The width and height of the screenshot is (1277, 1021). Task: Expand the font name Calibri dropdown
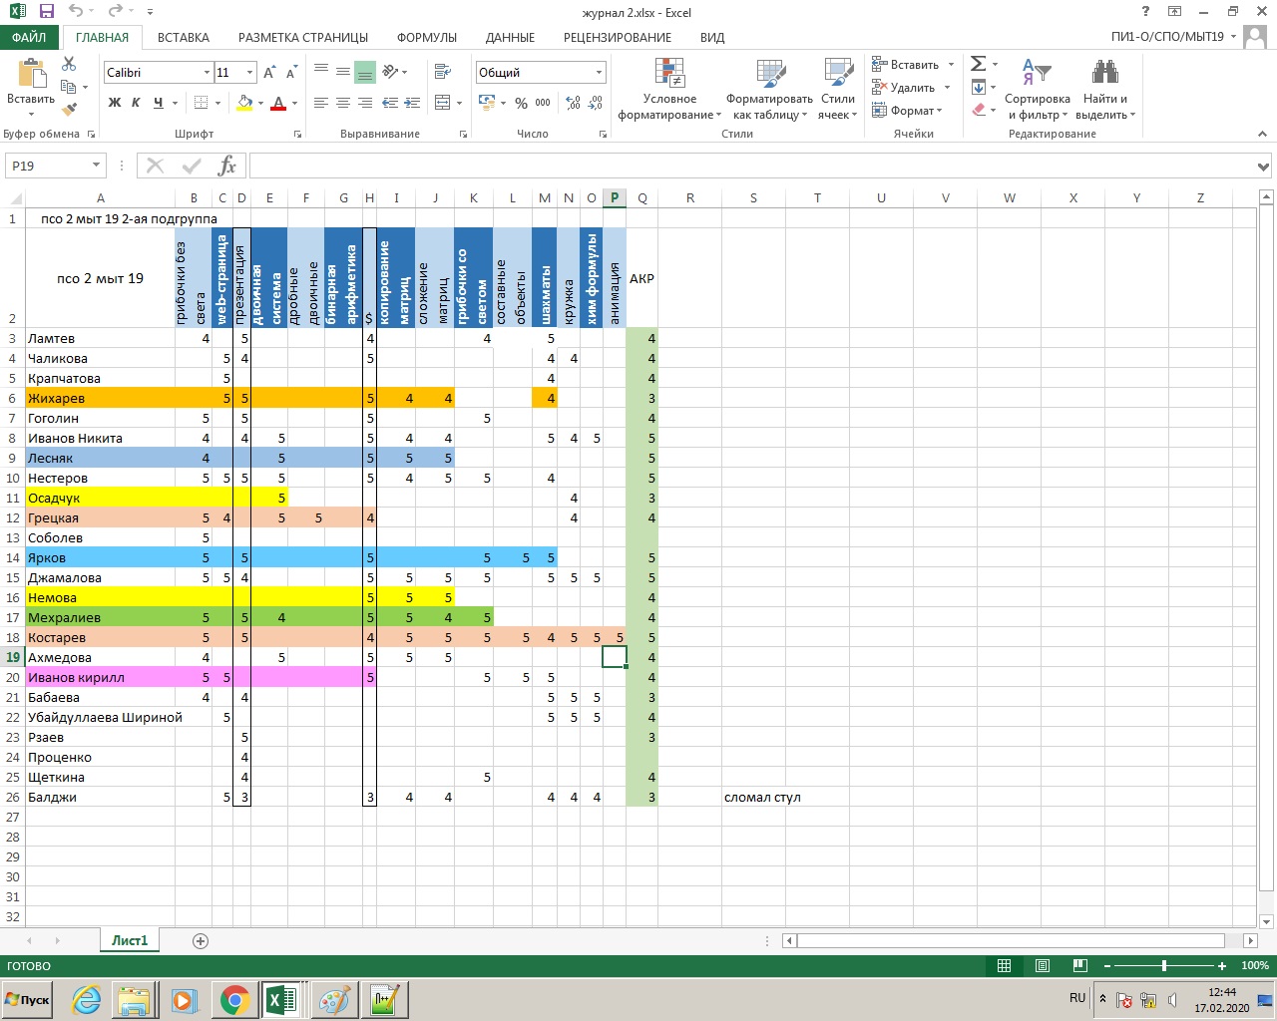tap(207, 73)
